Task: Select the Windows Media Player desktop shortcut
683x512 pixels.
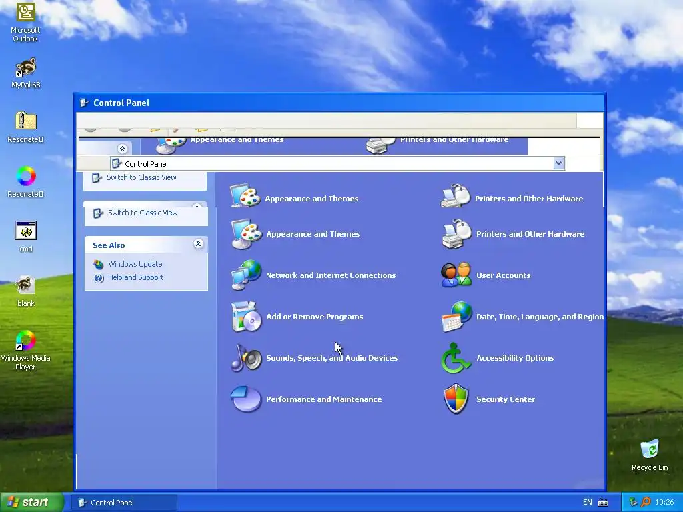Action: pyautogui.click(x=26, y=350)
